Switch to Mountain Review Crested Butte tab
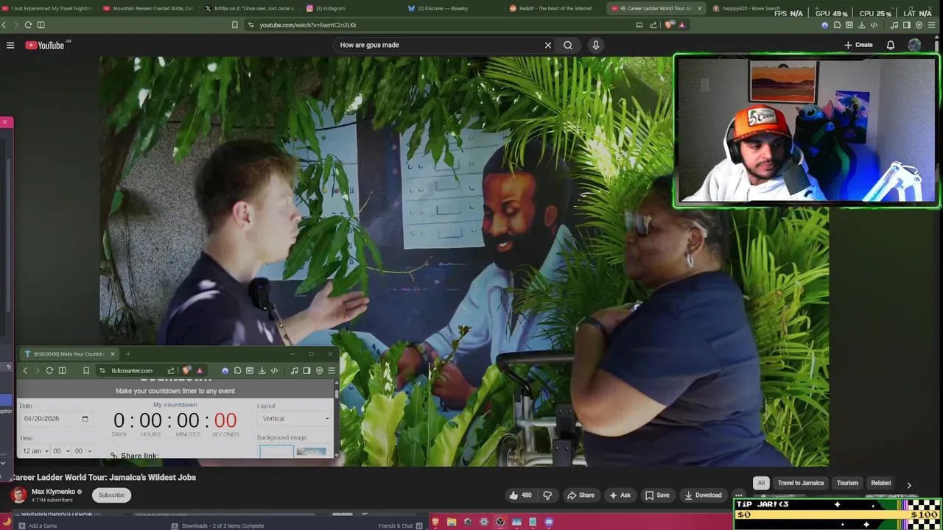 coord(147,8)
